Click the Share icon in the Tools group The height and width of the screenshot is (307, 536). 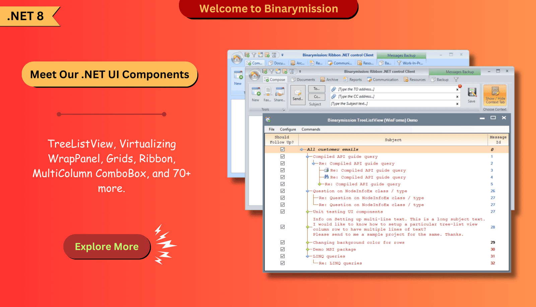coord(280,91)
